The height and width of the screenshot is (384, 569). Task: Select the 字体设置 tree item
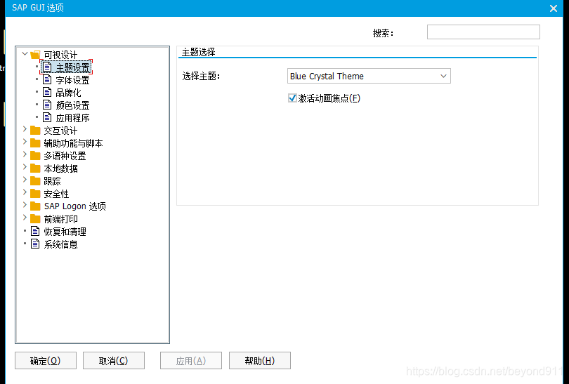tap(72, 80)
